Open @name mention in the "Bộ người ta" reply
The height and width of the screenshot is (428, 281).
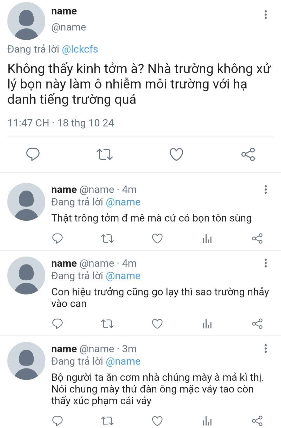click(x=123, y=361)
